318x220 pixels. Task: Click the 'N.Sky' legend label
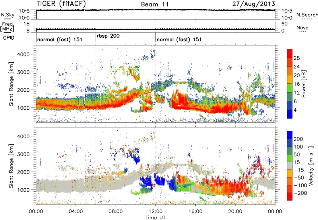click(8, 15)
